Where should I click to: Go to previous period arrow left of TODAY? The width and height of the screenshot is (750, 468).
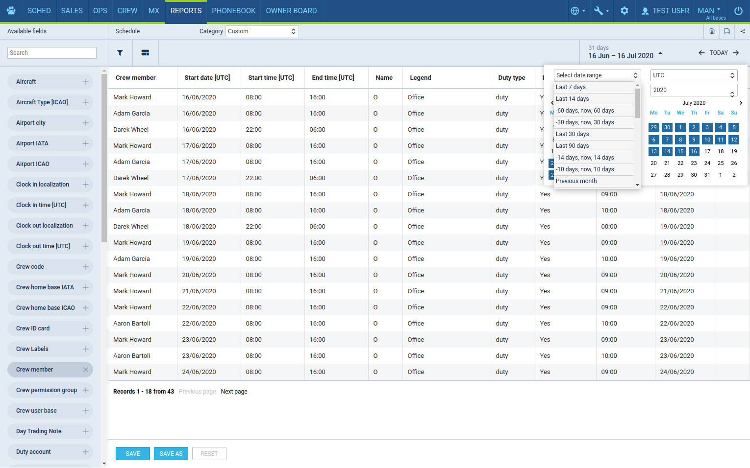(x=701, y=53)
